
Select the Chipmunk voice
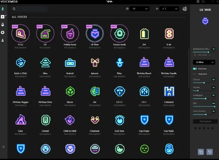(95, 120)
